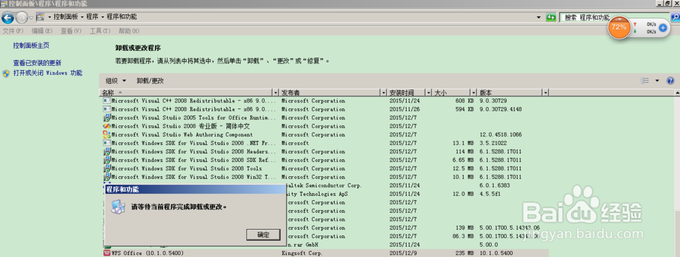Click the Forward navigation arrow
The image size is (680, 257).
pos(21,18)
